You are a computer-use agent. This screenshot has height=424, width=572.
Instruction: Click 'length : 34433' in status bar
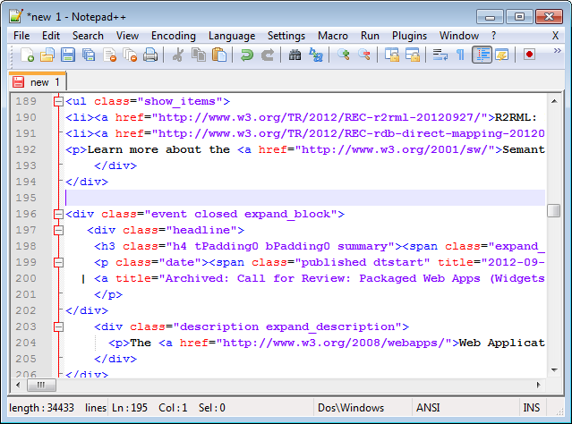41,408
